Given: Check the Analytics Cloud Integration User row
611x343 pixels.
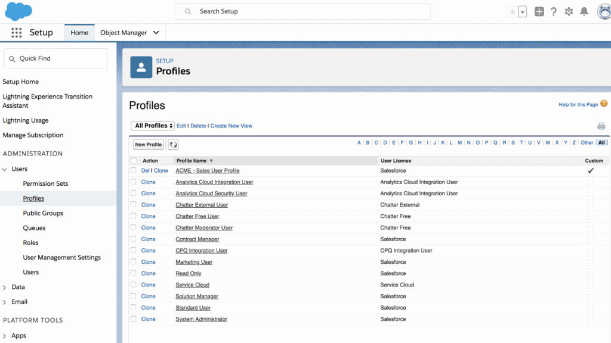Looking at the screenshot, I should coord(133,182).
